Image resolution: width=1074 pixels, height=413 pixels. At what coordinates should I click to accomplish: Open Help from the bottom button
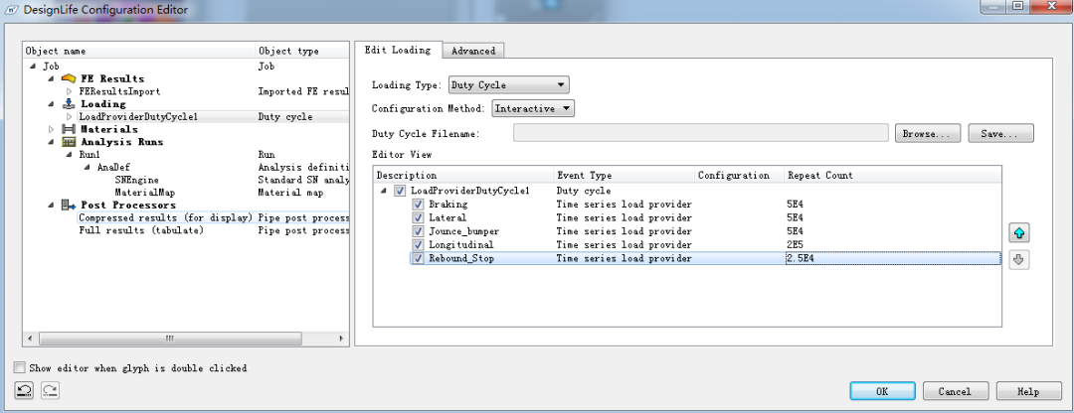[x=1028, y=391]
